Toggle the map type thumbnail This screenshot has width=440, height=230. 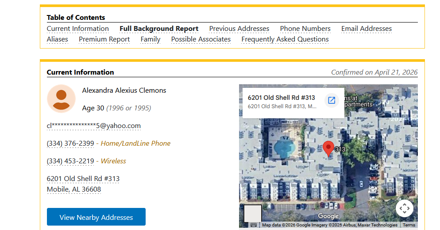[x=253, y=213]
